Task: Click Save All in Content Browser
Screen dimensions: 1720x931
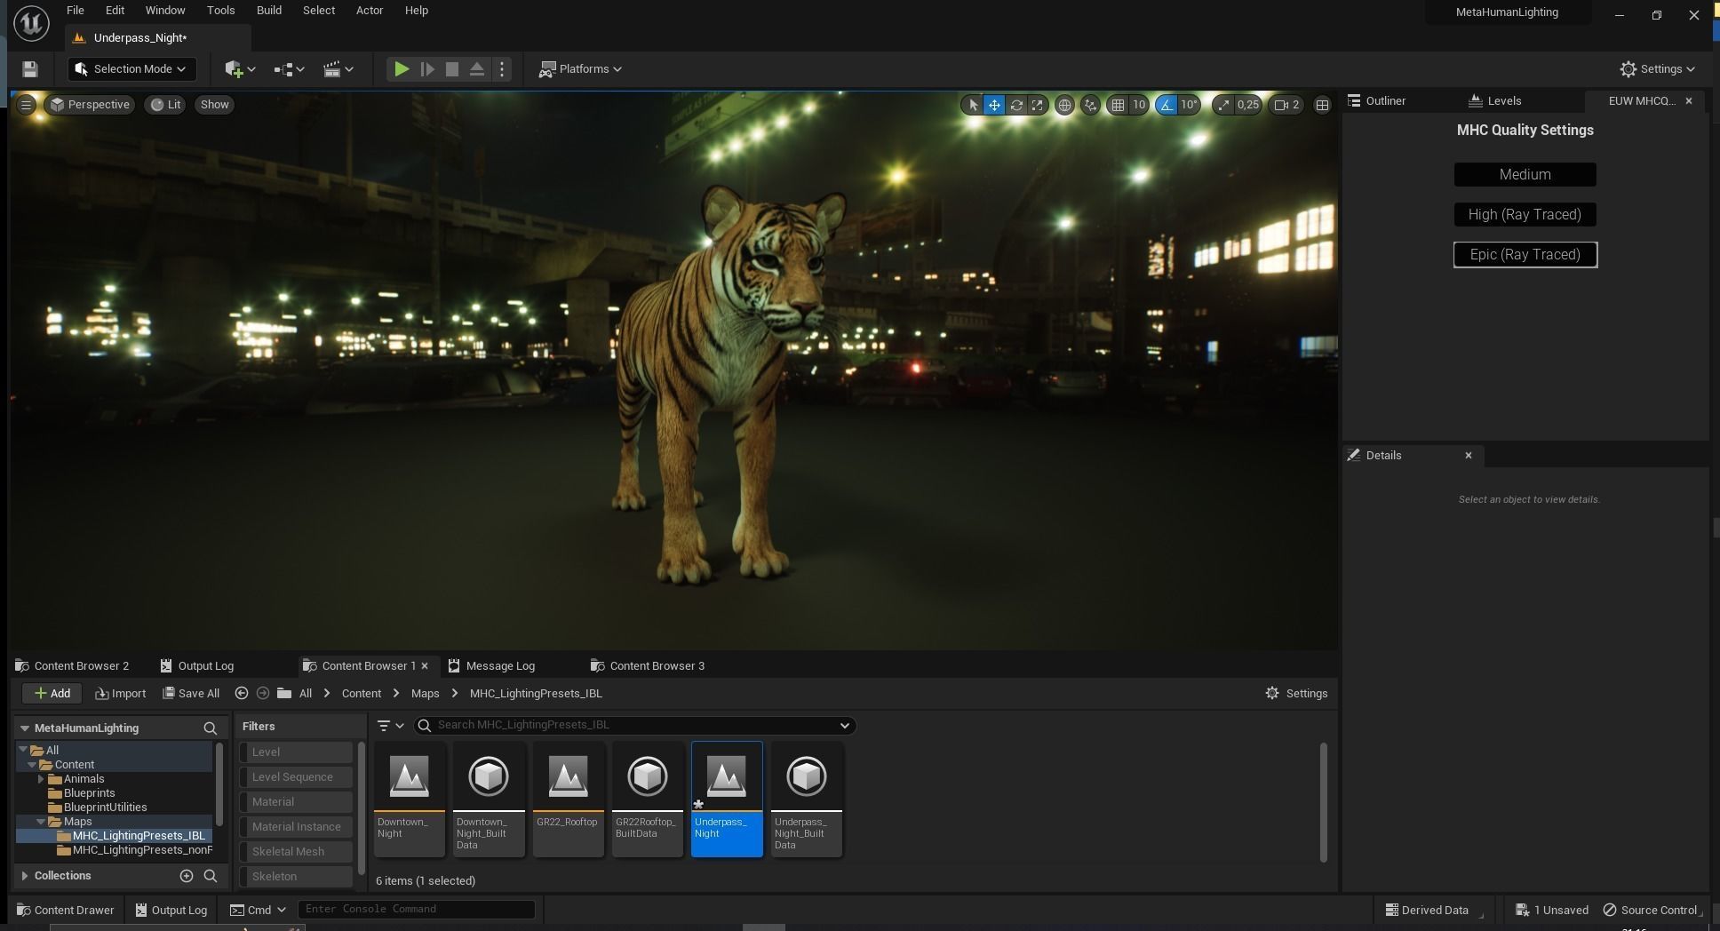Action: 190,694
